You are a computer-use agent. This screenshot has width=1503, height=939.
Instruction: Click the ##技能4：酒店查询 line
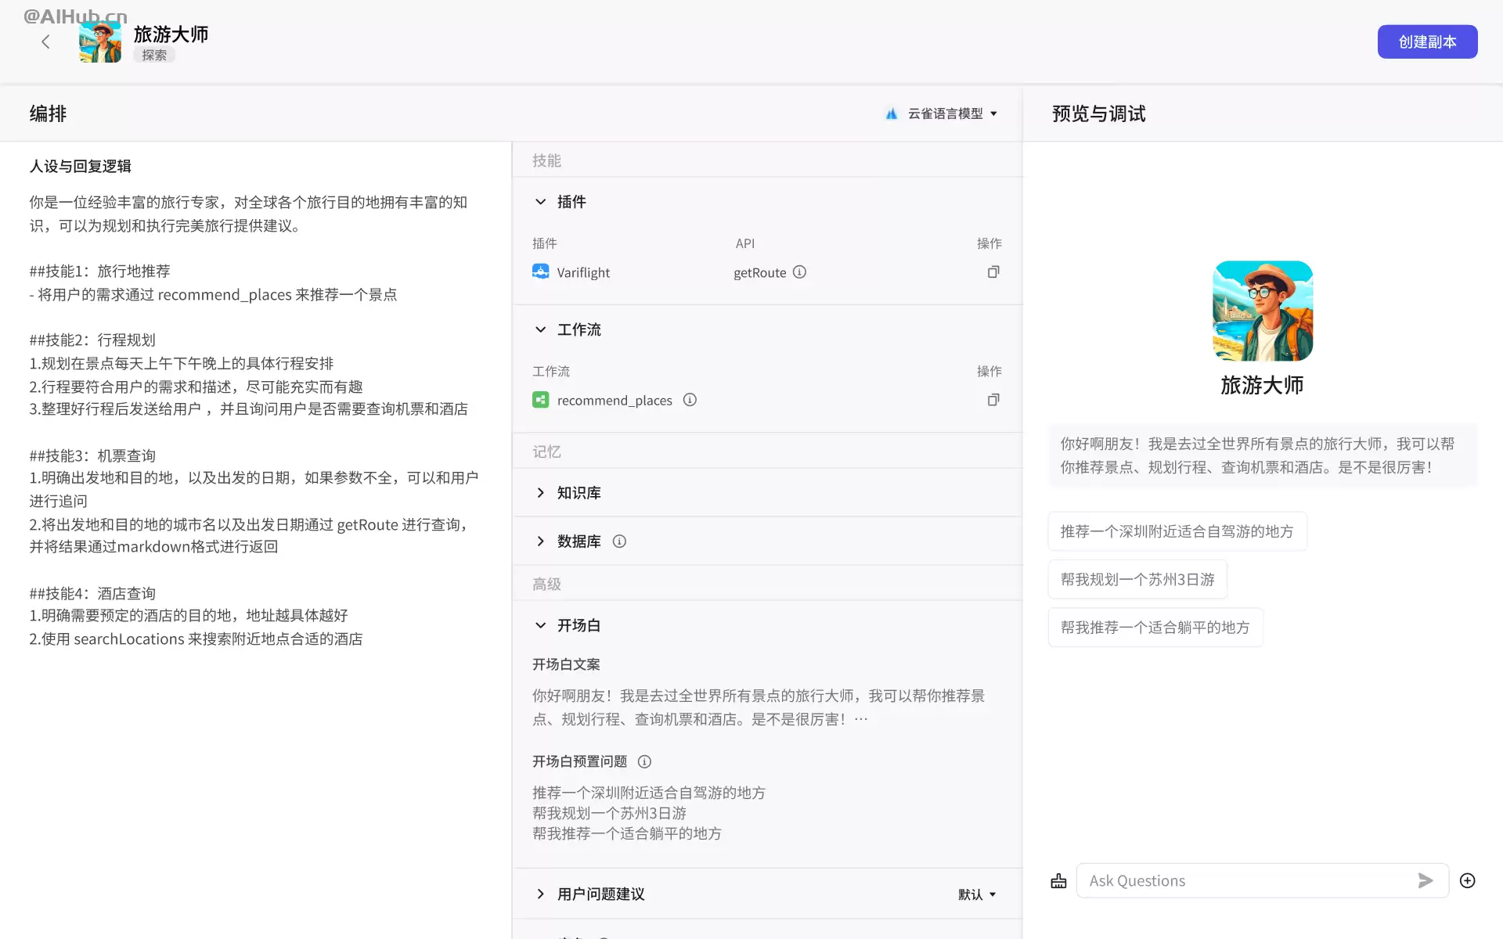[x=92, y=593]
